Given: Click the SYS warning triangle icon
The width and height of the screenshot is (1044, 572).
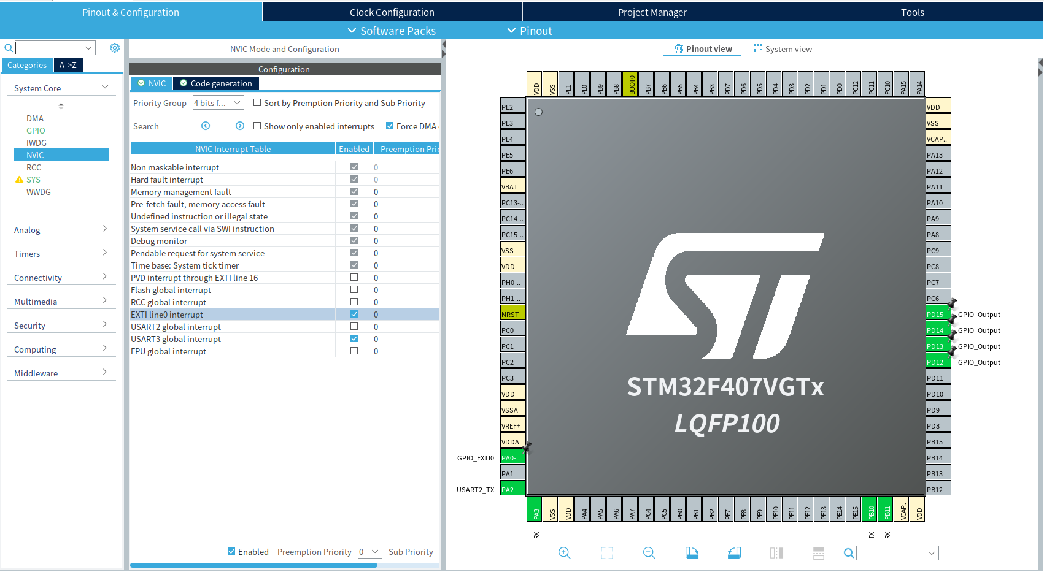Looking at the screenshot, I should [19, 180].
